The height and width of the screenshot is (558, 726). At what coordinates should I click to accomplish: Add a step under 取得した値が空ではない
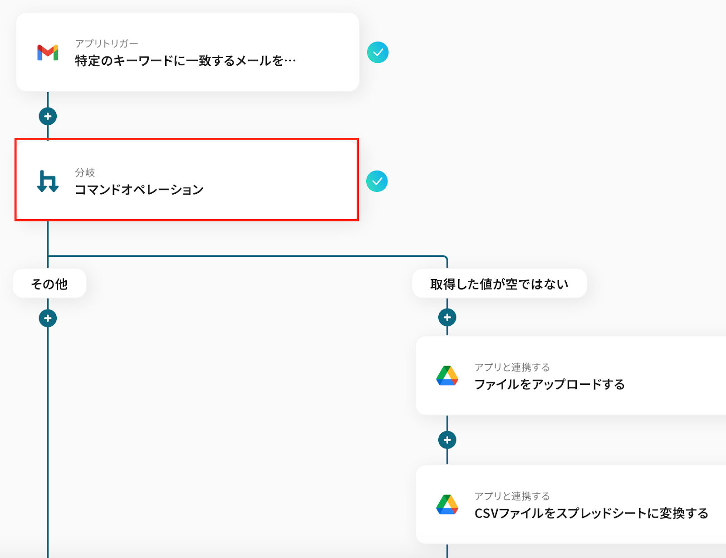point(447,318)
